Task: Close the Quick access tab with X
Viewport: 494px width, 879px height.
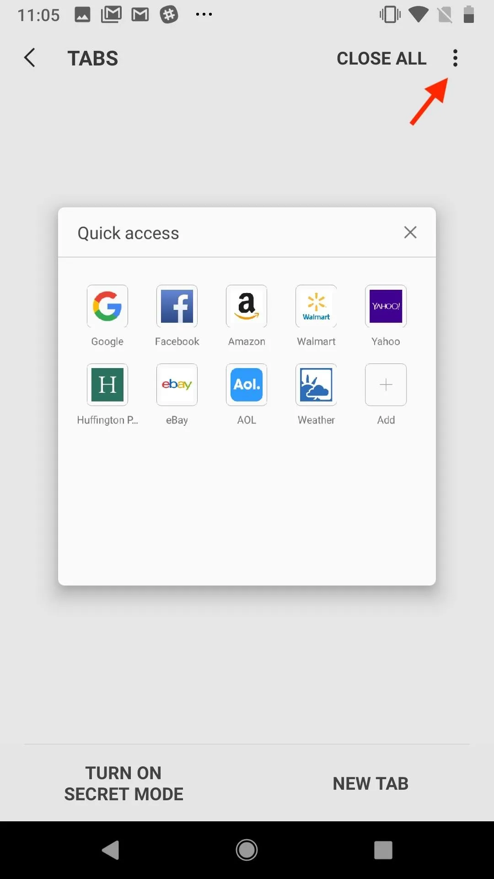Action: point(410,232)
